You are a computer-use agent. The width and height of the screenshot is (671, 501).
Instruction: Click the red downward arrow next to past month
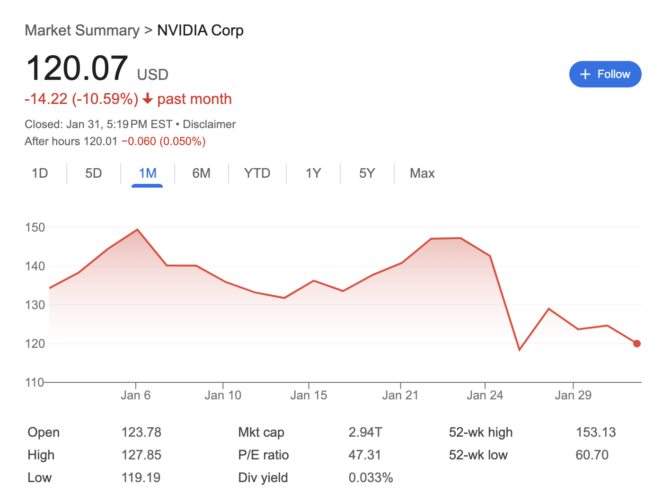[148, 99]
